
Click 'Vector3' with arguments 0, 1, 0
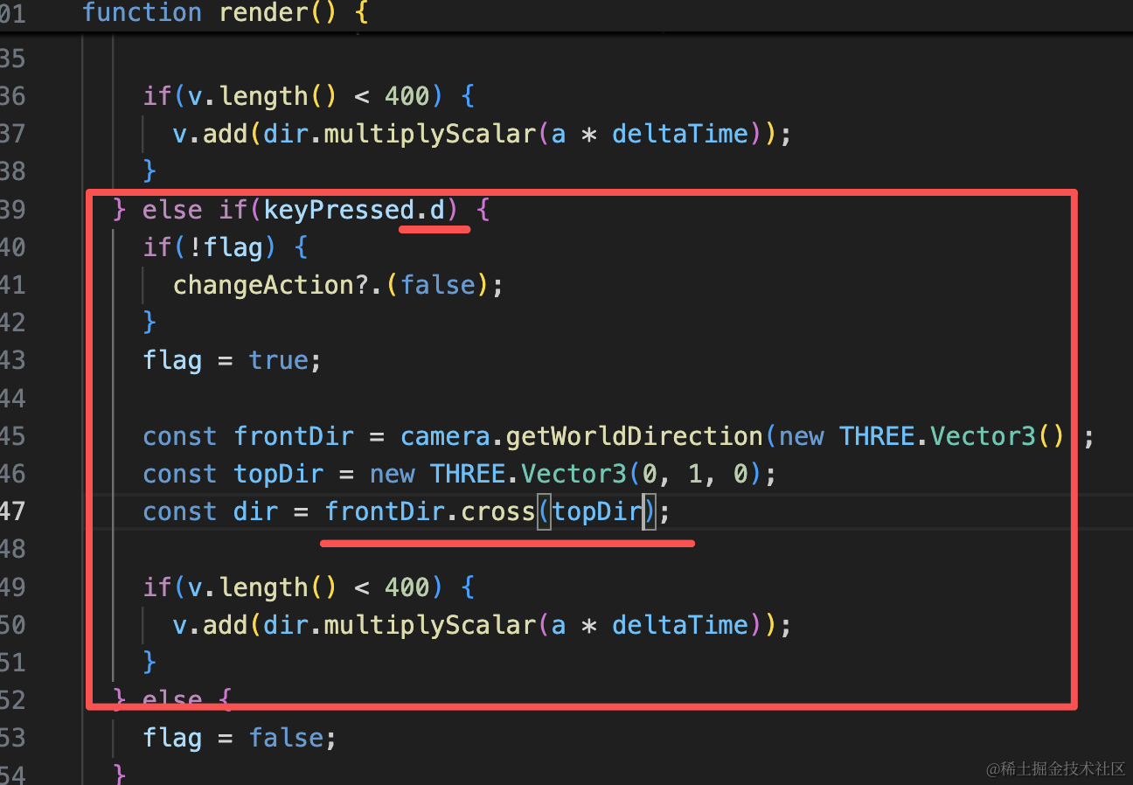[573, 474]
